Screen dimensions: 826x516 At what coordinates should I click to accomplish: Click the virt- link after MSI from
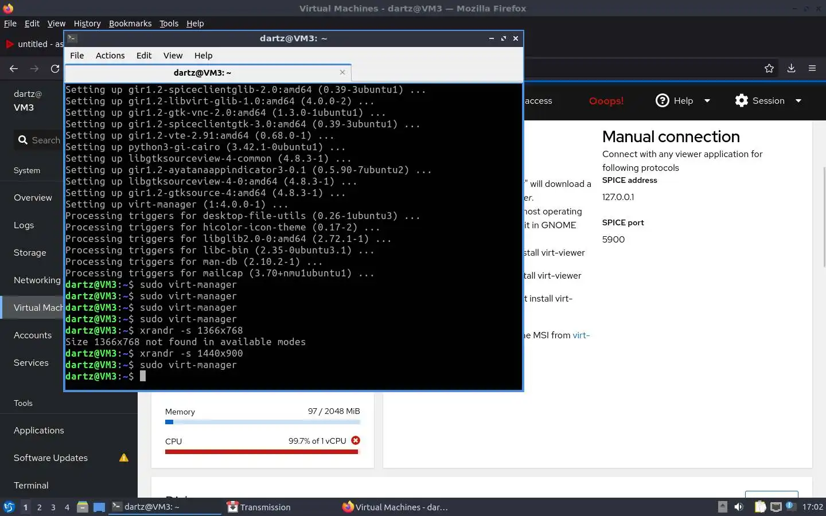pyautogui.click(x=581, y=335)
